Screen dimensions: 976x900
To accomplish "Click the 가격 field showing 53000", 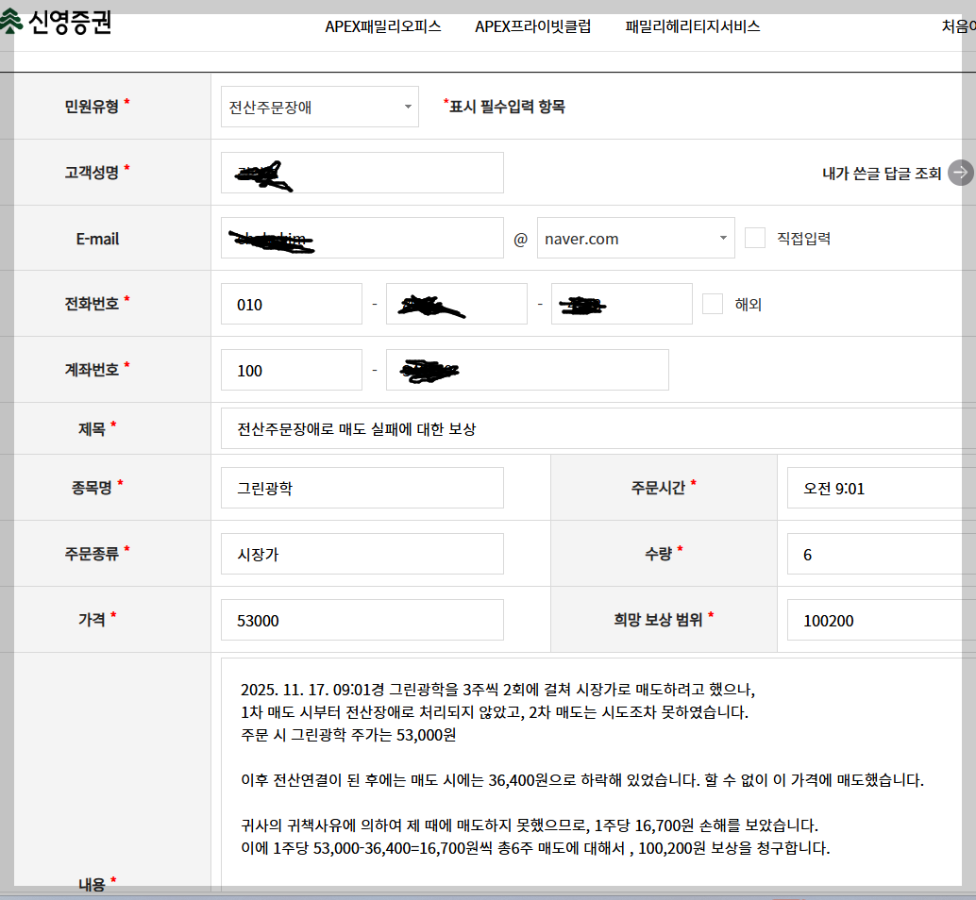I will pos(362,620).
